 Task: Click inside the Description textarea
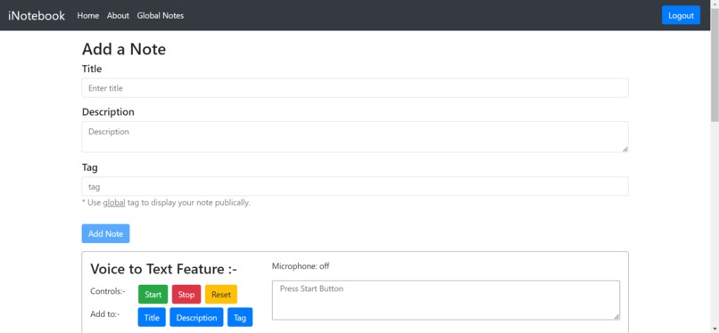[x=355, y=137]
